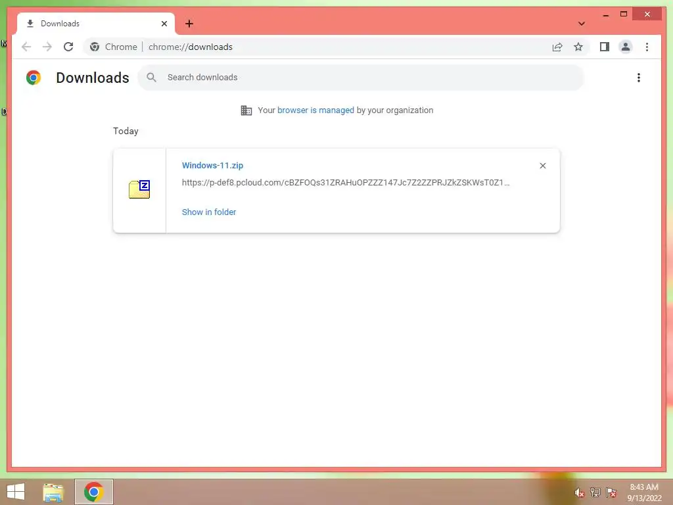673x505 pixels.
Task: Click the zip file icon thumbnail
Action: (139, 189)
